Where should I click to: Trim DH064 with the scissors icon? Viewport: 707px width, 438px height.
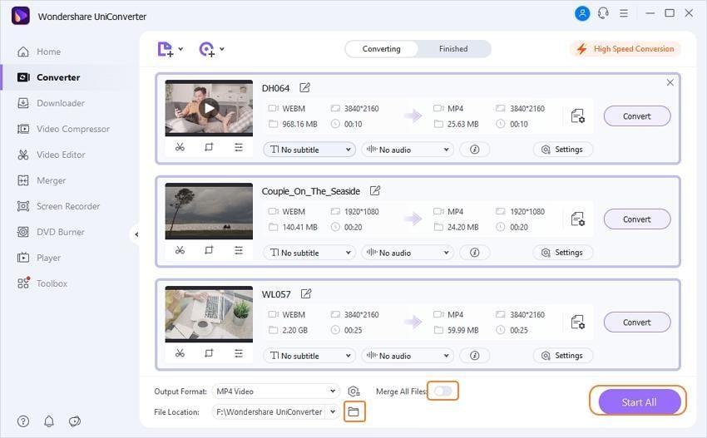tap(180, 147)
